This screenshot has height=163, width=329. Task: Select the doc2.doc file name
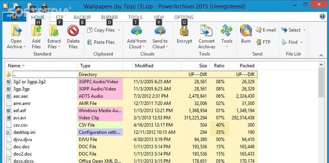pos(23,154)
